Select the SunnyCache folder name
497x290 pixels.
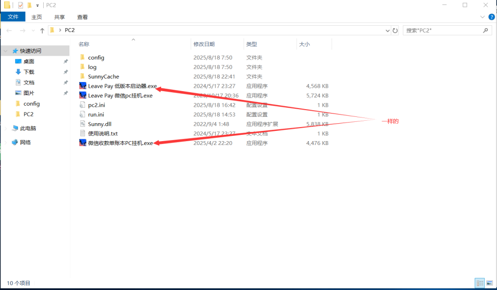pyautogui.click(x=104, y=77)
